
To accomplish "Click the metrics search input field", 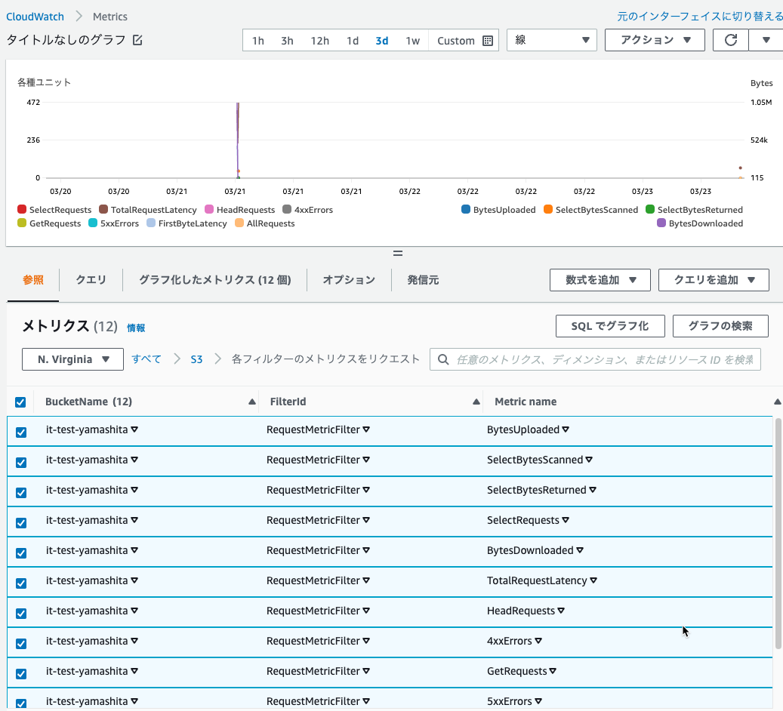I will click(x=595, y=359).
